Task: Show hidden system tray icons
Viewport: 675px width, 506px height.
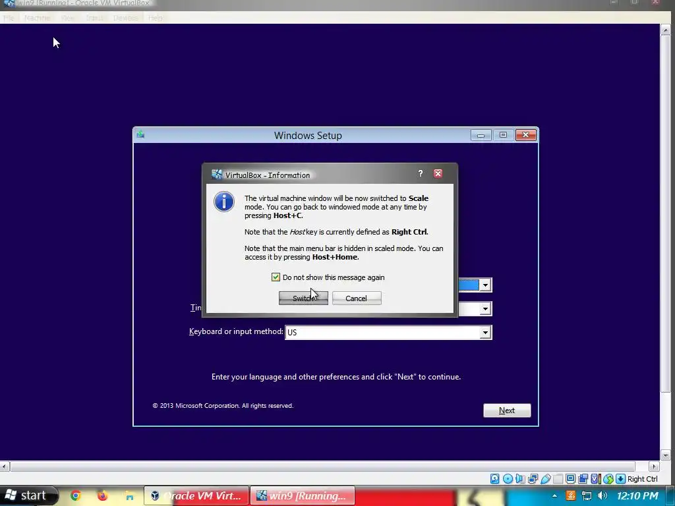Action: point(554,495)
